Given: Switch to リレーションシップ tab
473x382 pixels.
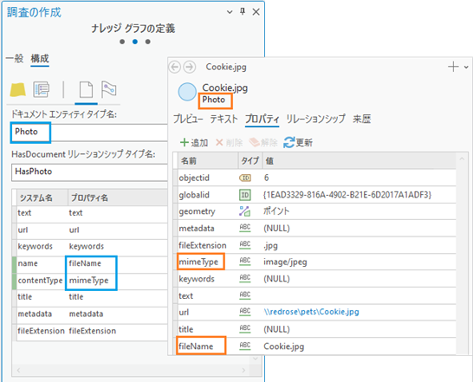Looking at the screenshot, I should coord(315,119).
